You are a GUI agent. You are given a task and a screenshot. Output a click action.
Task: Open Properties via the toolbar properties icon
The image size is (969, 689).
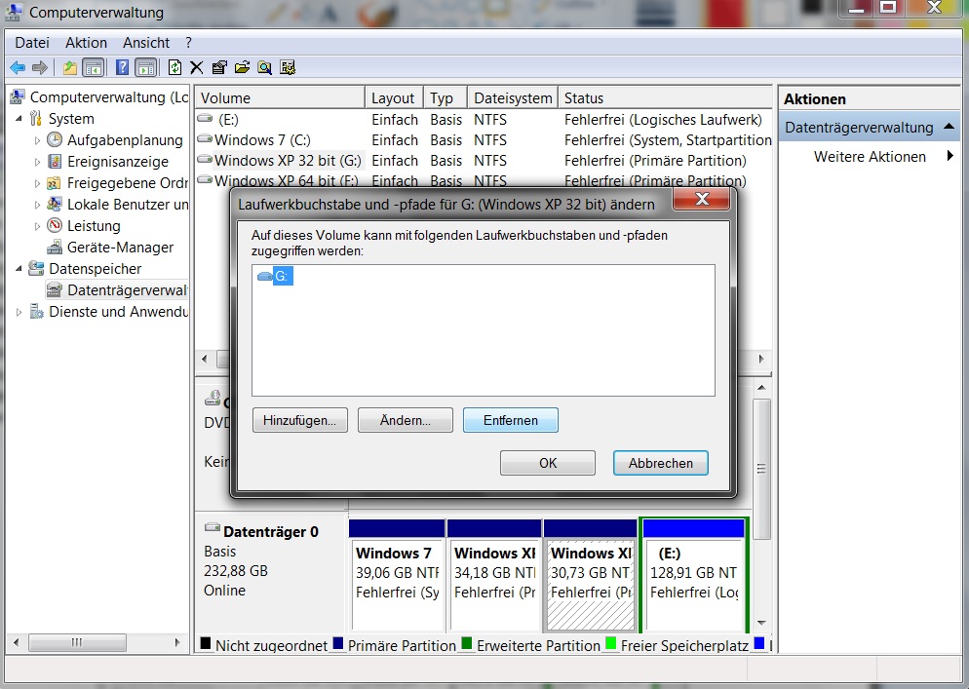coord(219,67)
